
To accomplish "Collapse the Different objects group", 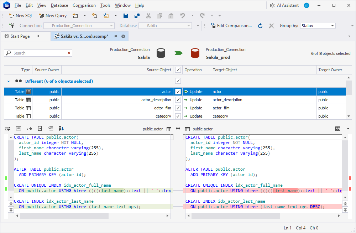I will tap(9, 81).
